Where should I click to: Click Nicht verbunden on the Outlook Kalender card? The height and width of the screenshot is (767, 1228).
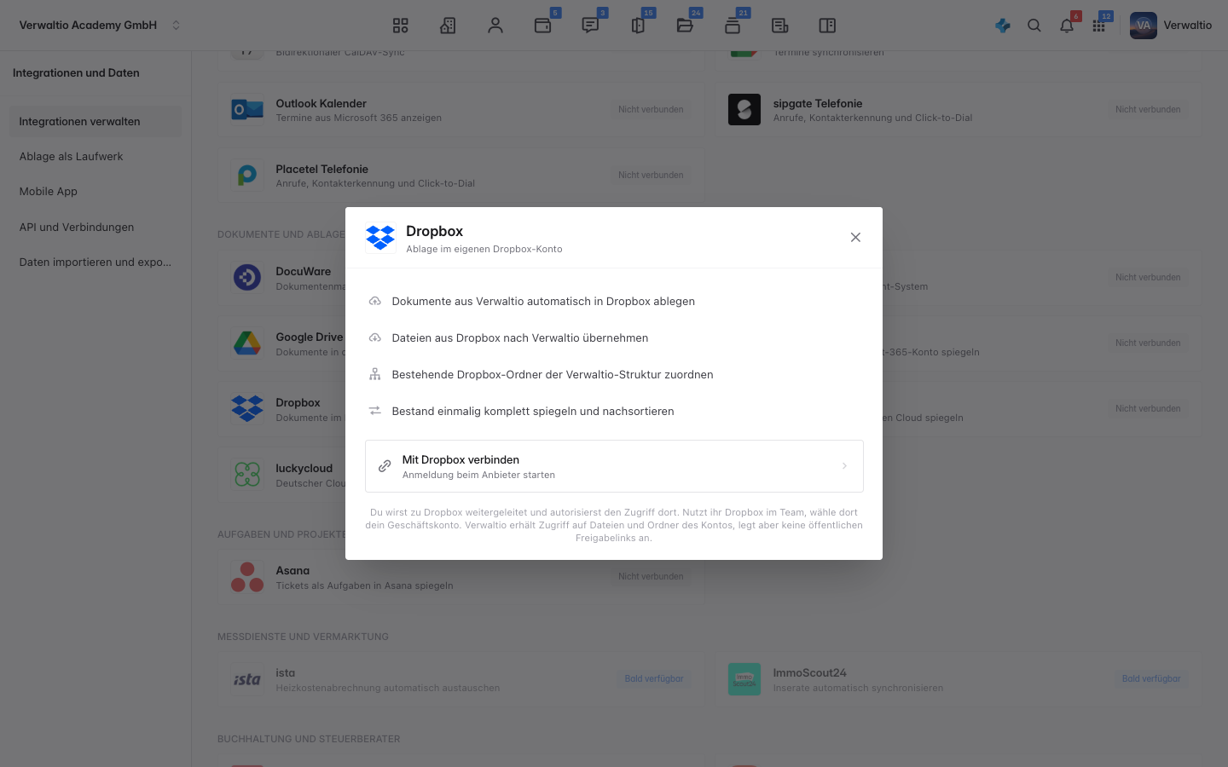651,110
